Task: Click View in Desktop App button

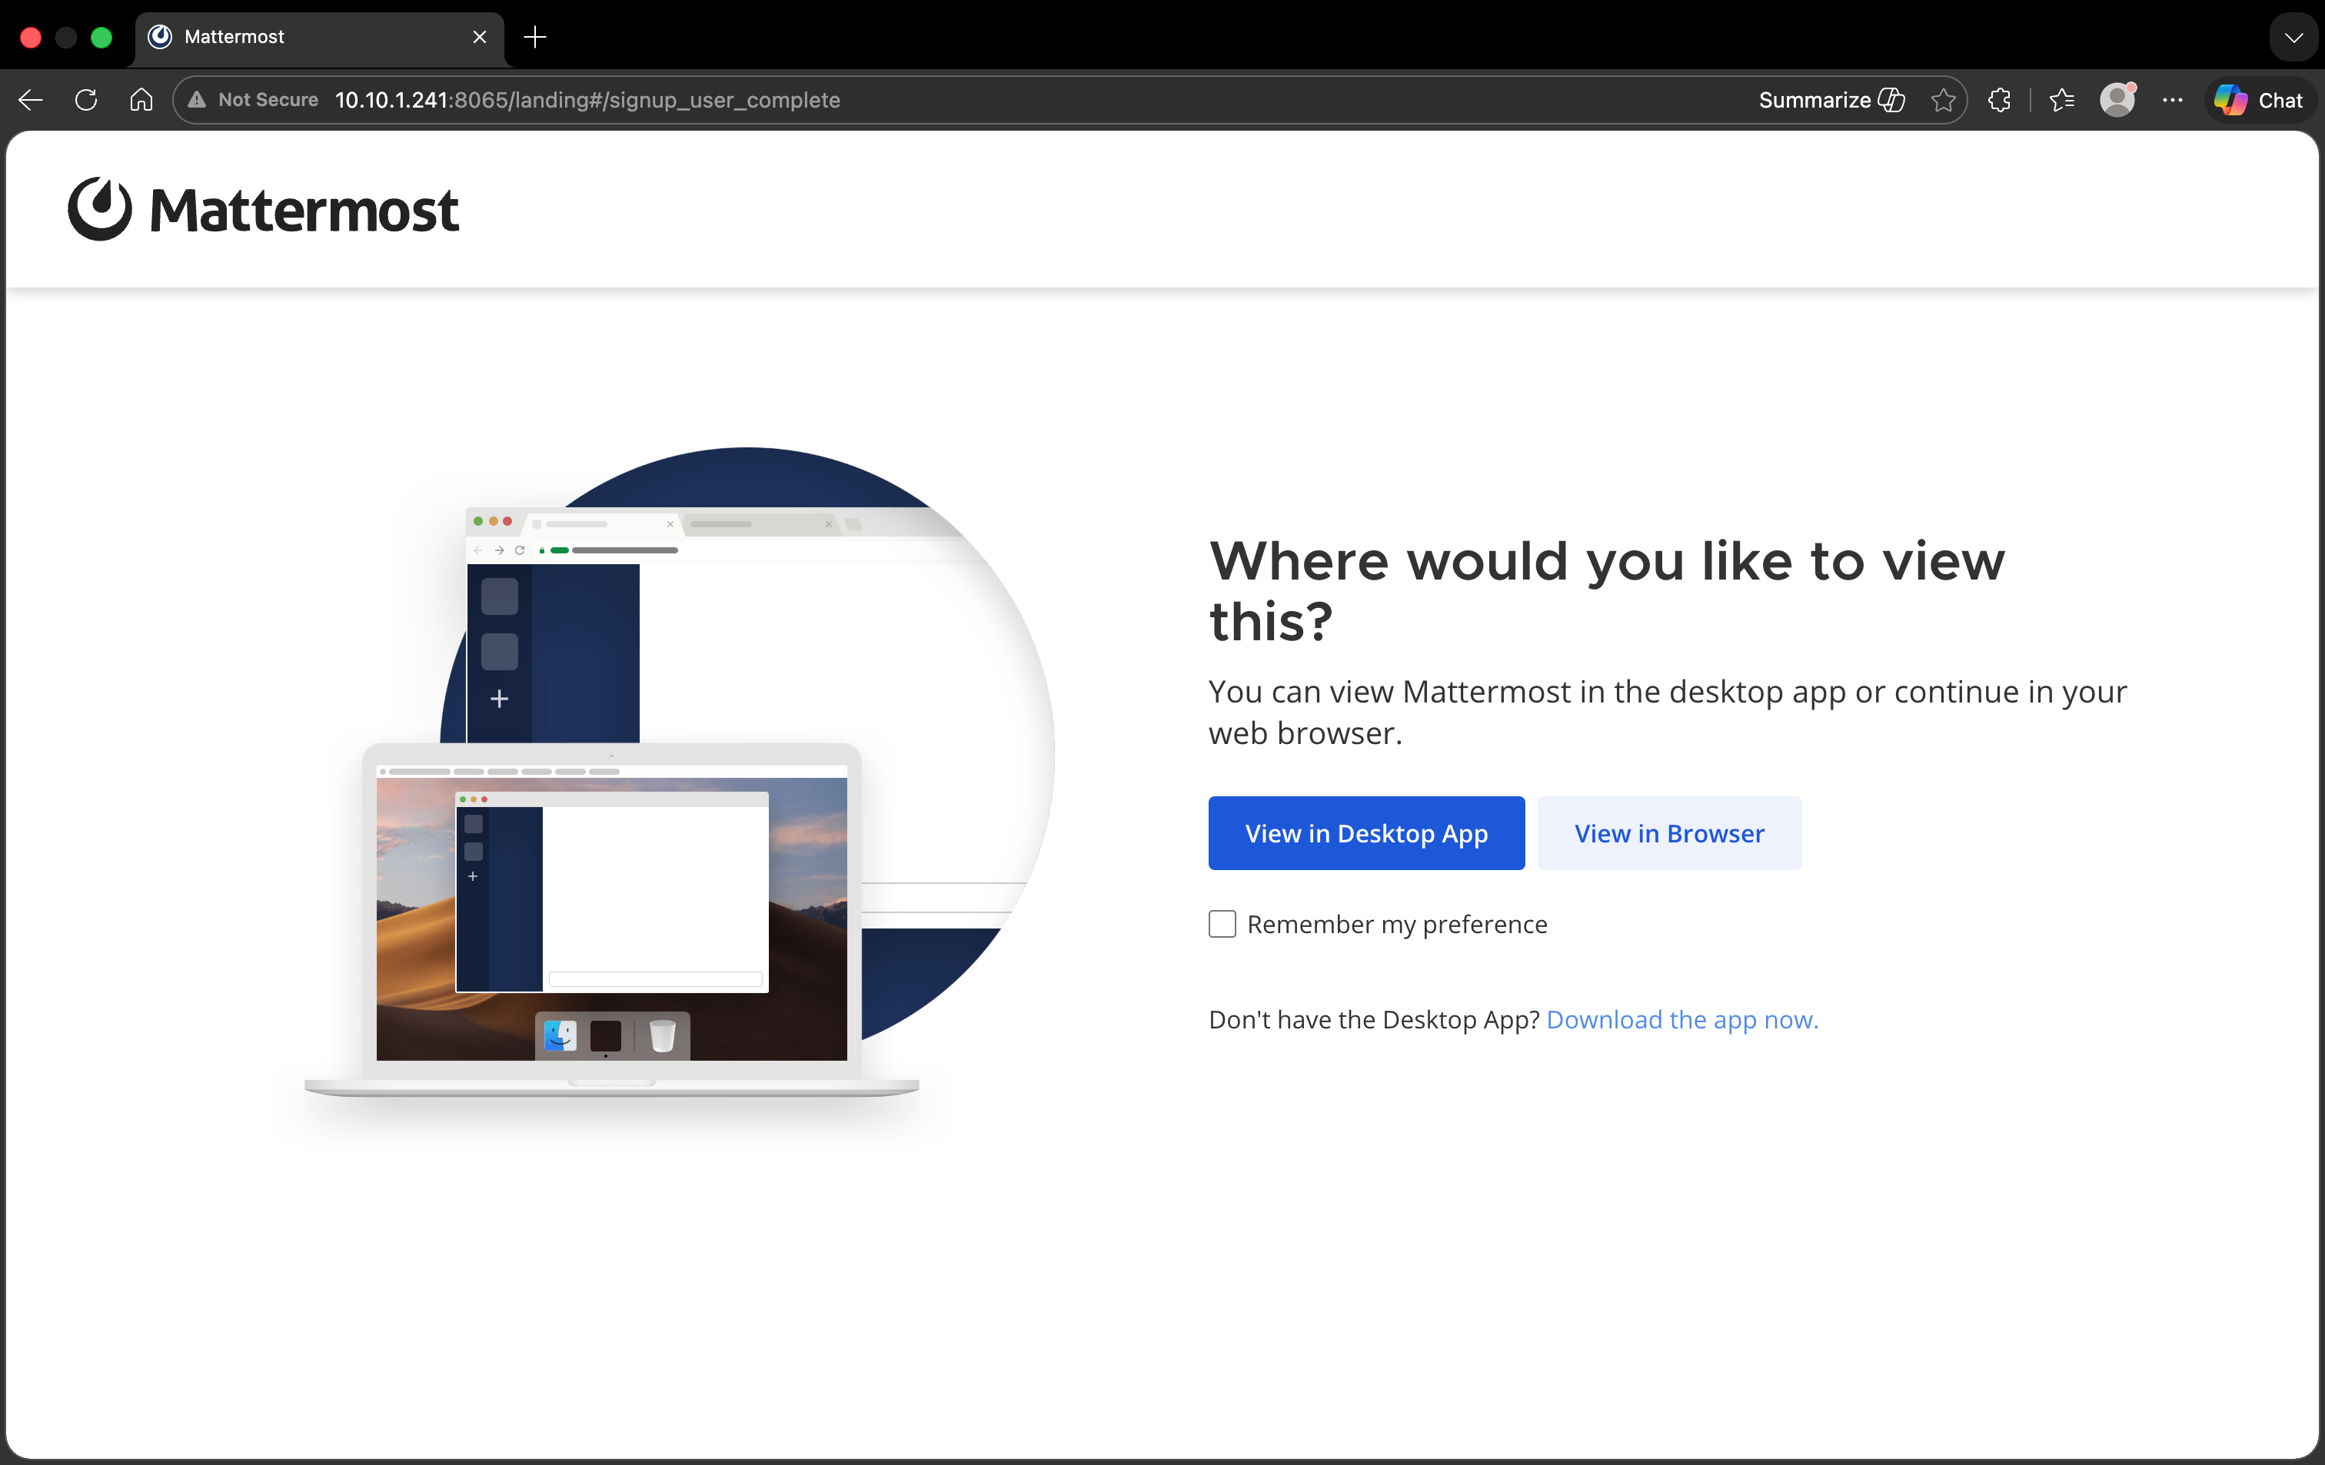Action: 1366,833
